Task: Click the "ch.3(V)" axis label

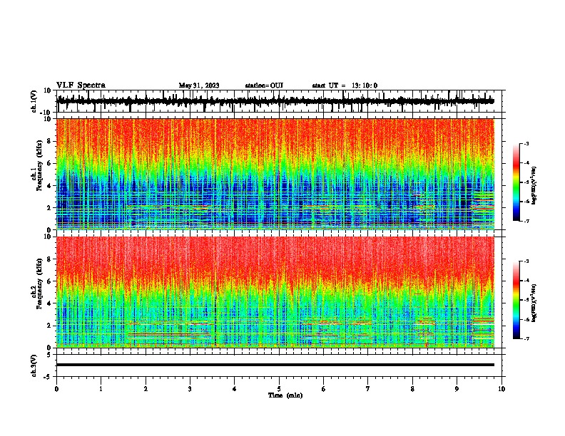Action: click(34, 365)
